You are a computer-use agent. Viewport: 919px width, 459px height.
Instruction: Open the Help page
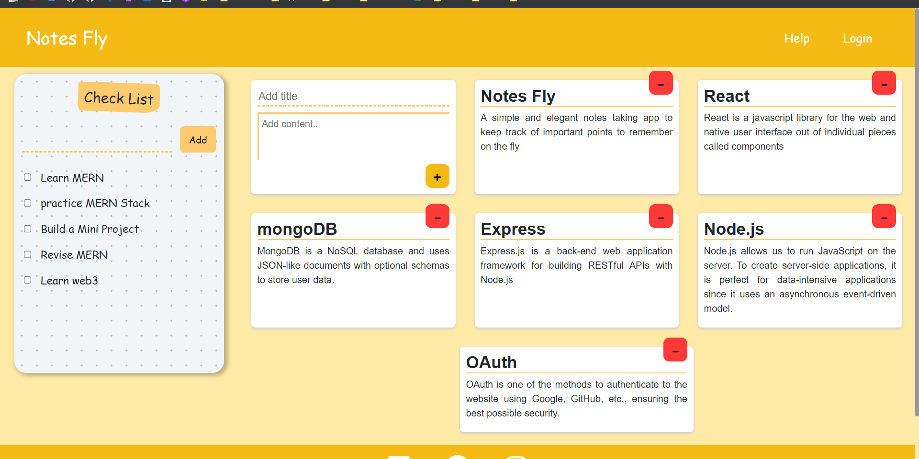tap(796, 38)
